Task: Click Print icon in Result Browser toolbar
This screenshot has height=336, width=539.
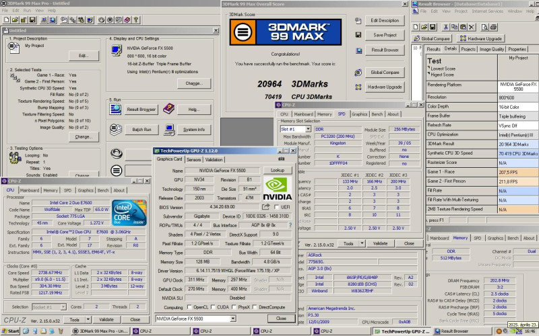Action: click(493, 27)
